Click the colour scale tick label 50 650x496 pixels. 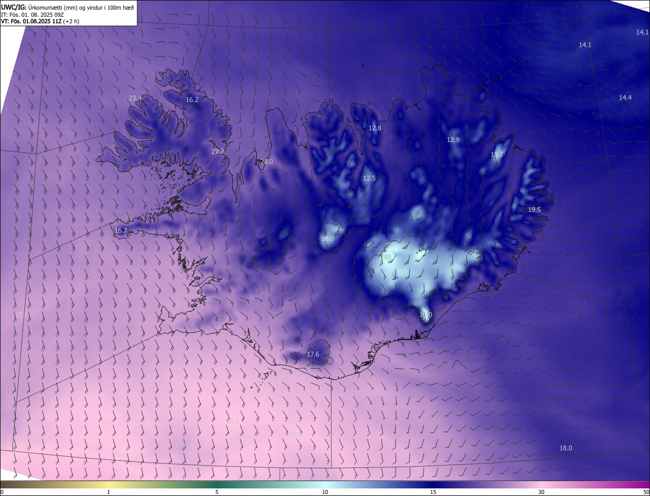(646, 492)
